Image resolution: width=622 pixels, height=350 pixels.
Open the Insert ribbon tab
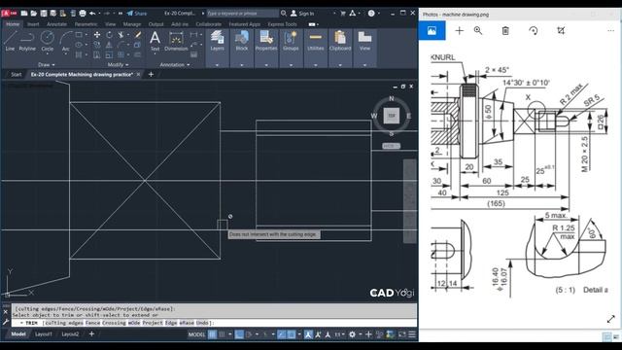pyautogui.click(x=33, y=24)
